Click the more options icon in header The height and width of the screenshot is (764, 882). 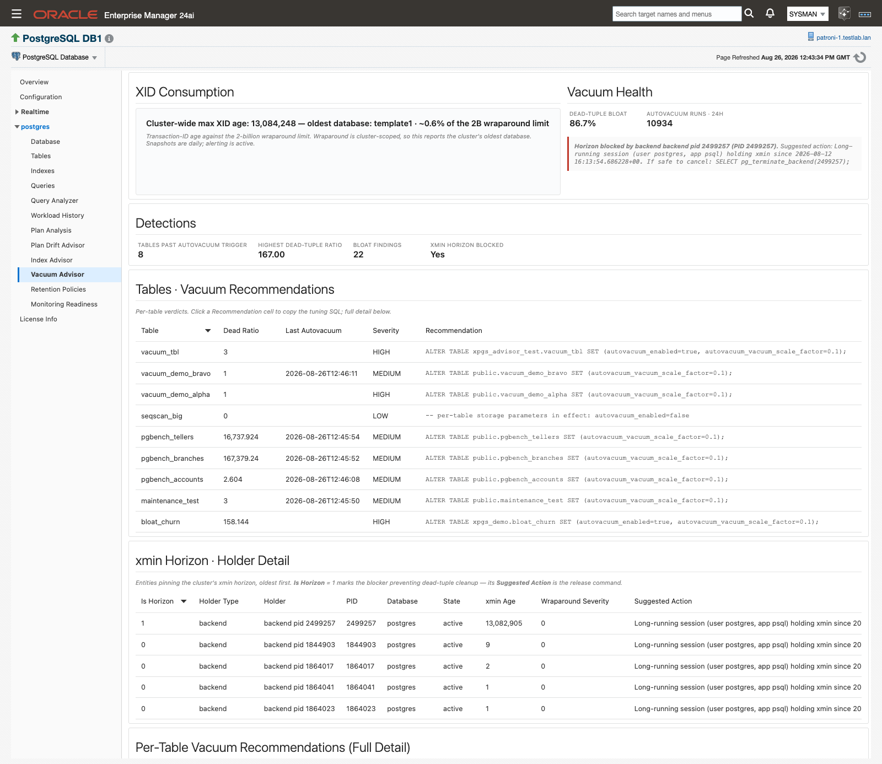[865, 14]
